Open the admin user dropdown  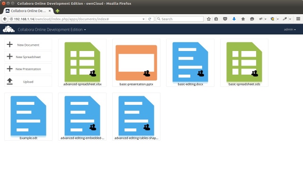tap(290, 29)
